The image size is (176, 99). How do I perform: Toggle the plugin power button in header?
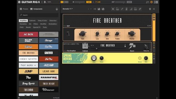point(152,2)
